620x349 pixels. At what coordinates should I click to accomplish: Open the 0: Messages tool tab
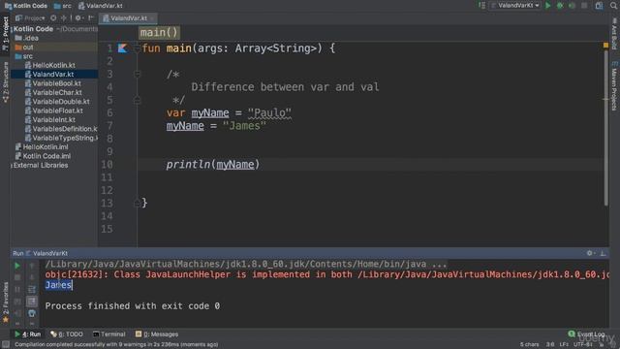[157, 334]
